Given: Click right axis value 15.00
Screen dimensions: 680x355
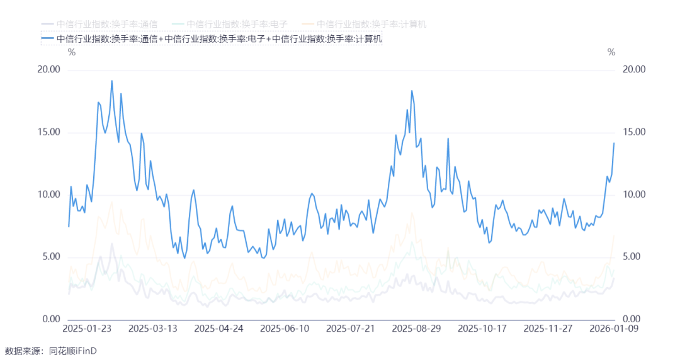Looking at the screenshot, I should tap(634, 132).
